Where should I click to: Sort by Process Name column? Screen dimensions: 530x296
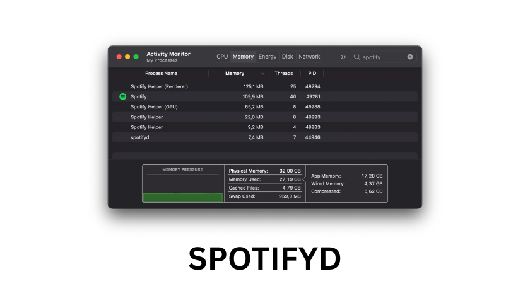[x=162, y=73]
